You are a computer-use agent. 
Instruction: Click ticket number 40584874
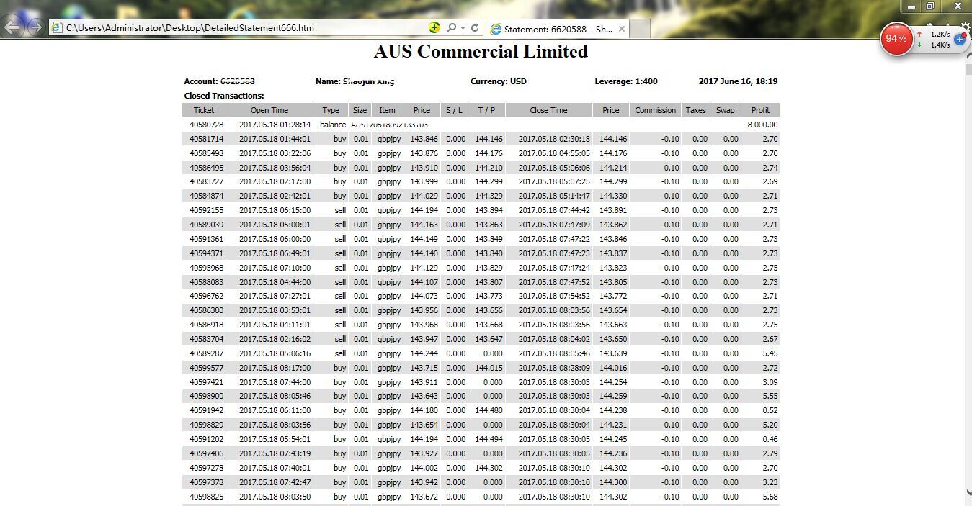point(207,196)
